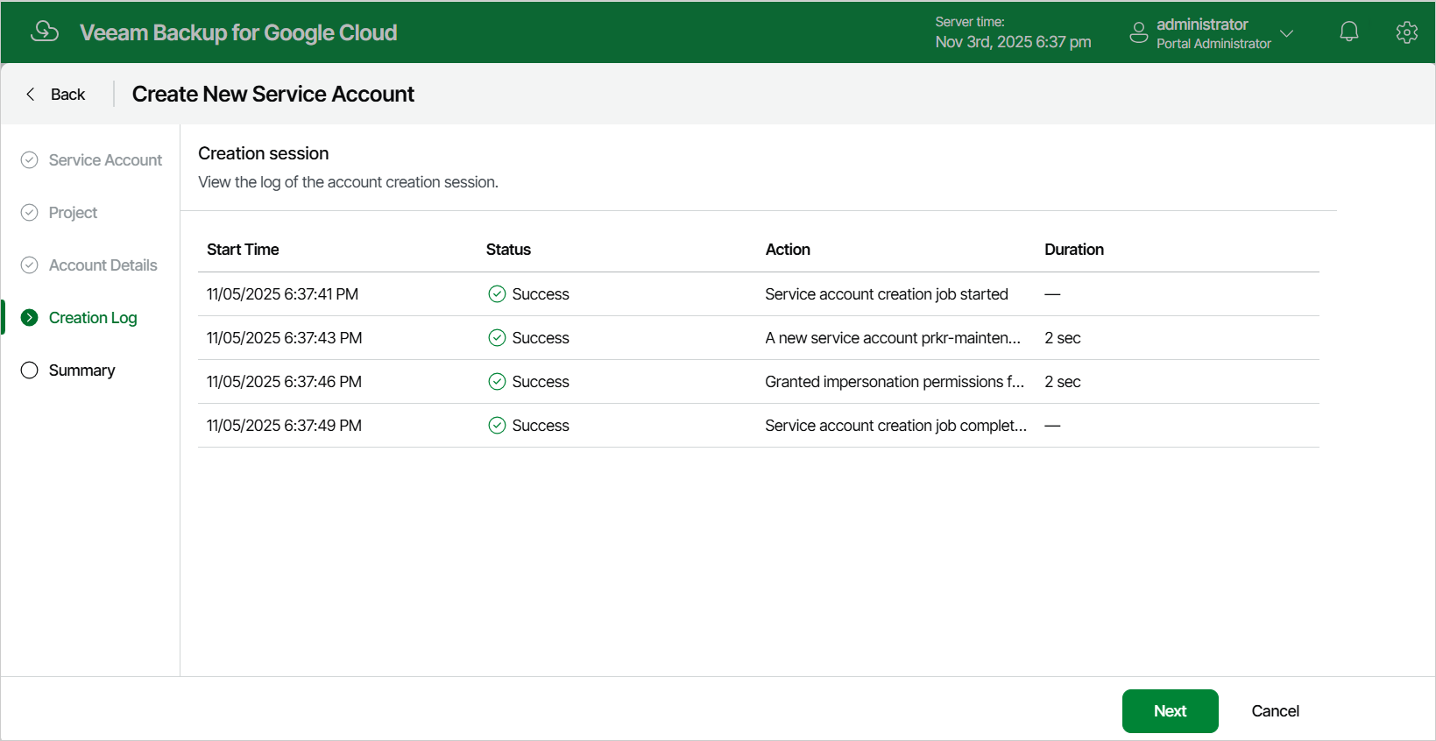
Task: Click the Veeam cloud logo icon
Action: pos(45,32)
